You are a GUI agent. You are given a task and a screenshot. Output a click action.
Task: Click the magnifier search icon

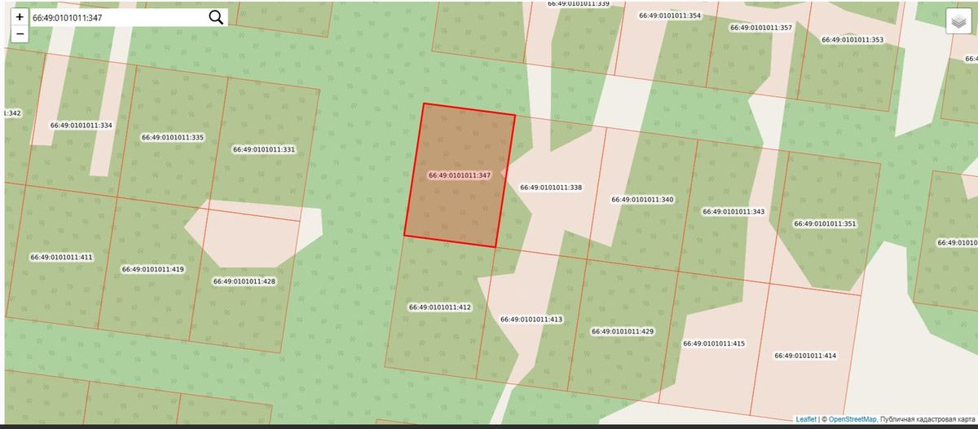click(x=216, y=17)
